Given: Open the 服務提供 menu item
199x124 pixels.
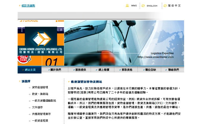Looking at the screenshot, I should pyautogui.click(x=80, y=70).
